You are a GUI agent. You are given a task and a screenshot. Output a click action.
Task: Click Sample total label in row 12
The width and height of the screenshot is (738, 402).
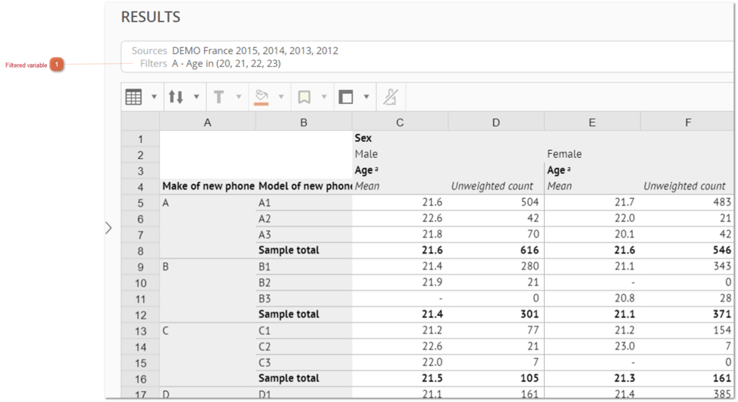click(289, 314)
